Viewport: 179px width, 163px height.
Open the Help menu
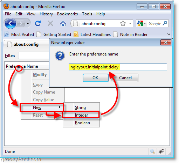pyautogui.click(x=101, y=14)
